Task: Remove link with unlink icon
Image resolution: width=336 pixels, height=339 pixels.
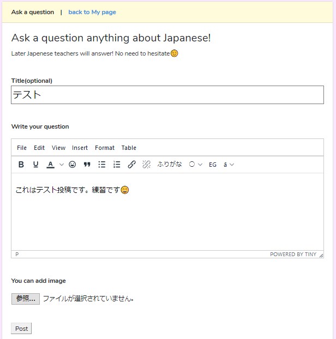Action: (146, 165)
